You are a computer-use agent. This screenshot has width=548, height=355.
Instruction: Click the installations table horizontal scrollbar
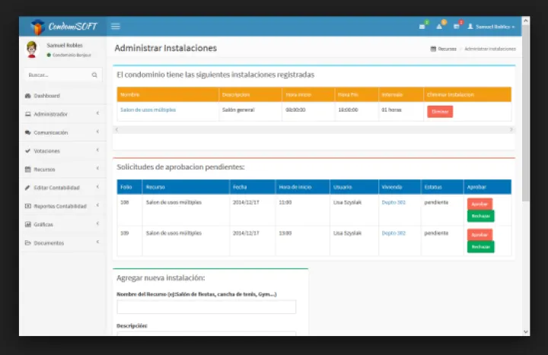click(314, 130)
